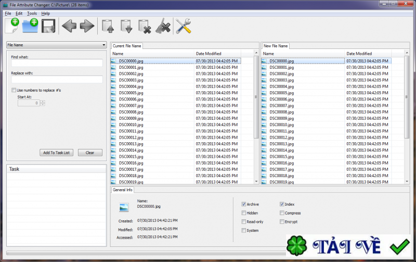Click the bottom progress bar

(x=146, y=253)
